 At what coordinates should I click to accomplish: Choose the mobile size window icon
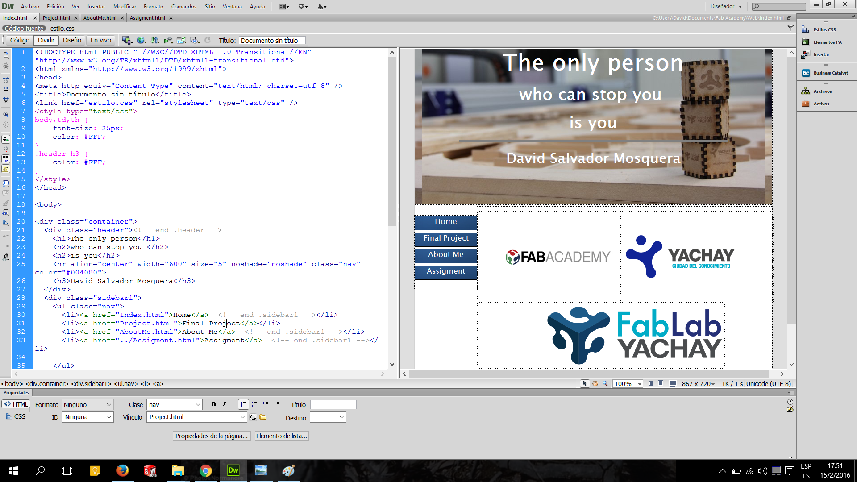651,384
